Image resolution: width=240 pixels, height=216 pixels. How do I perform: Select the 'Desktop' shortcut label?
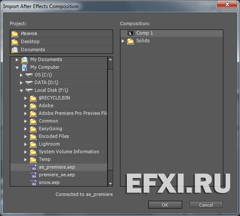(x=30, y=41)
